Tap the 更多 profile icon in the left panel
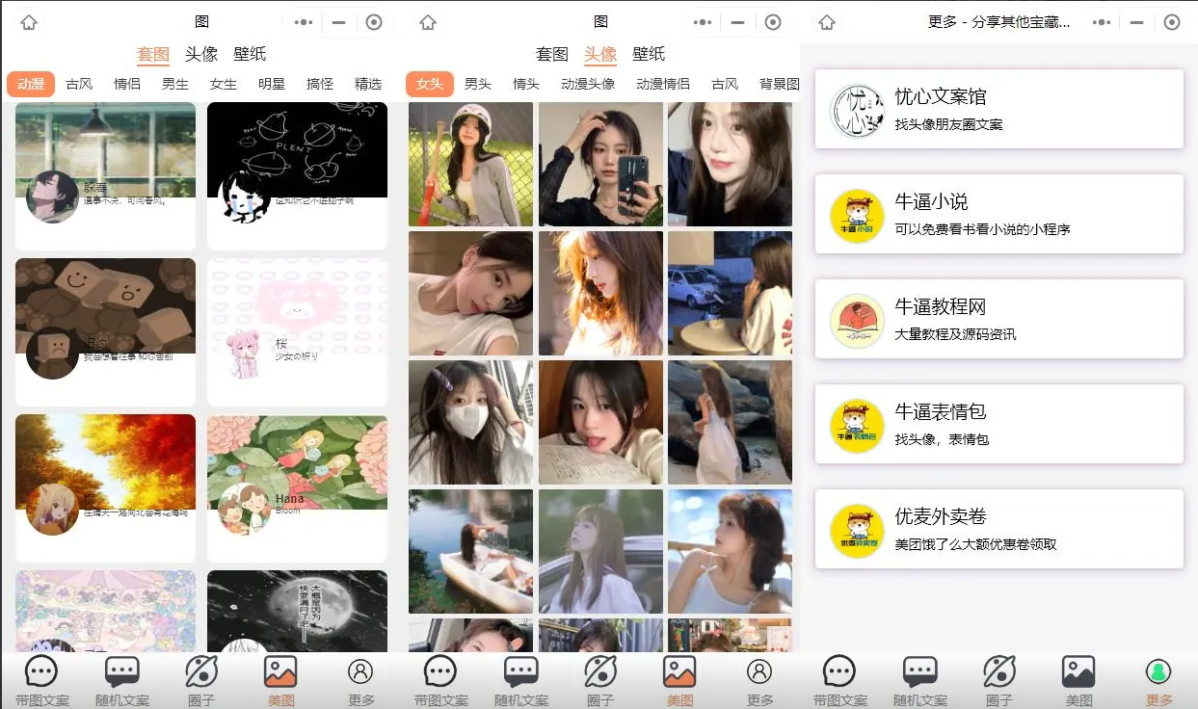 click(x=360, y=672)
